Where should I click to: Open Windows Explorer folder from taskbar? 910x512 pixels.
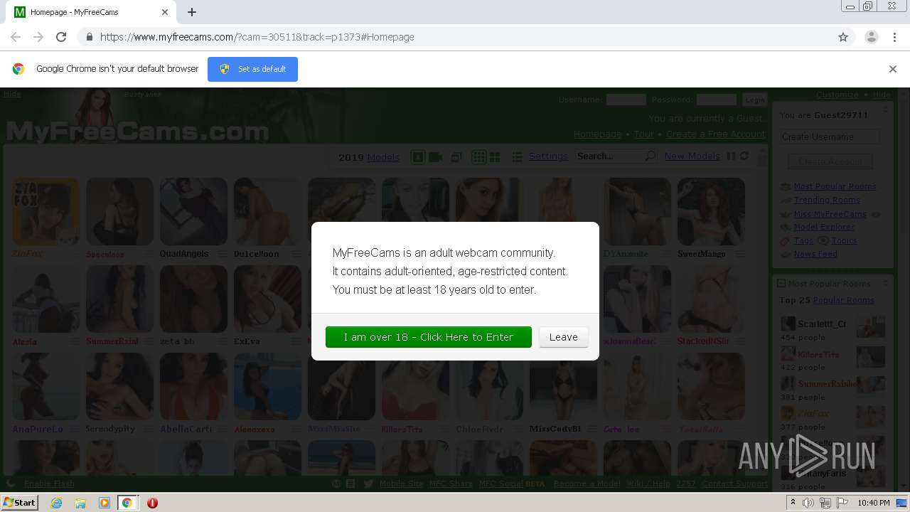click(x=80, y=503)
